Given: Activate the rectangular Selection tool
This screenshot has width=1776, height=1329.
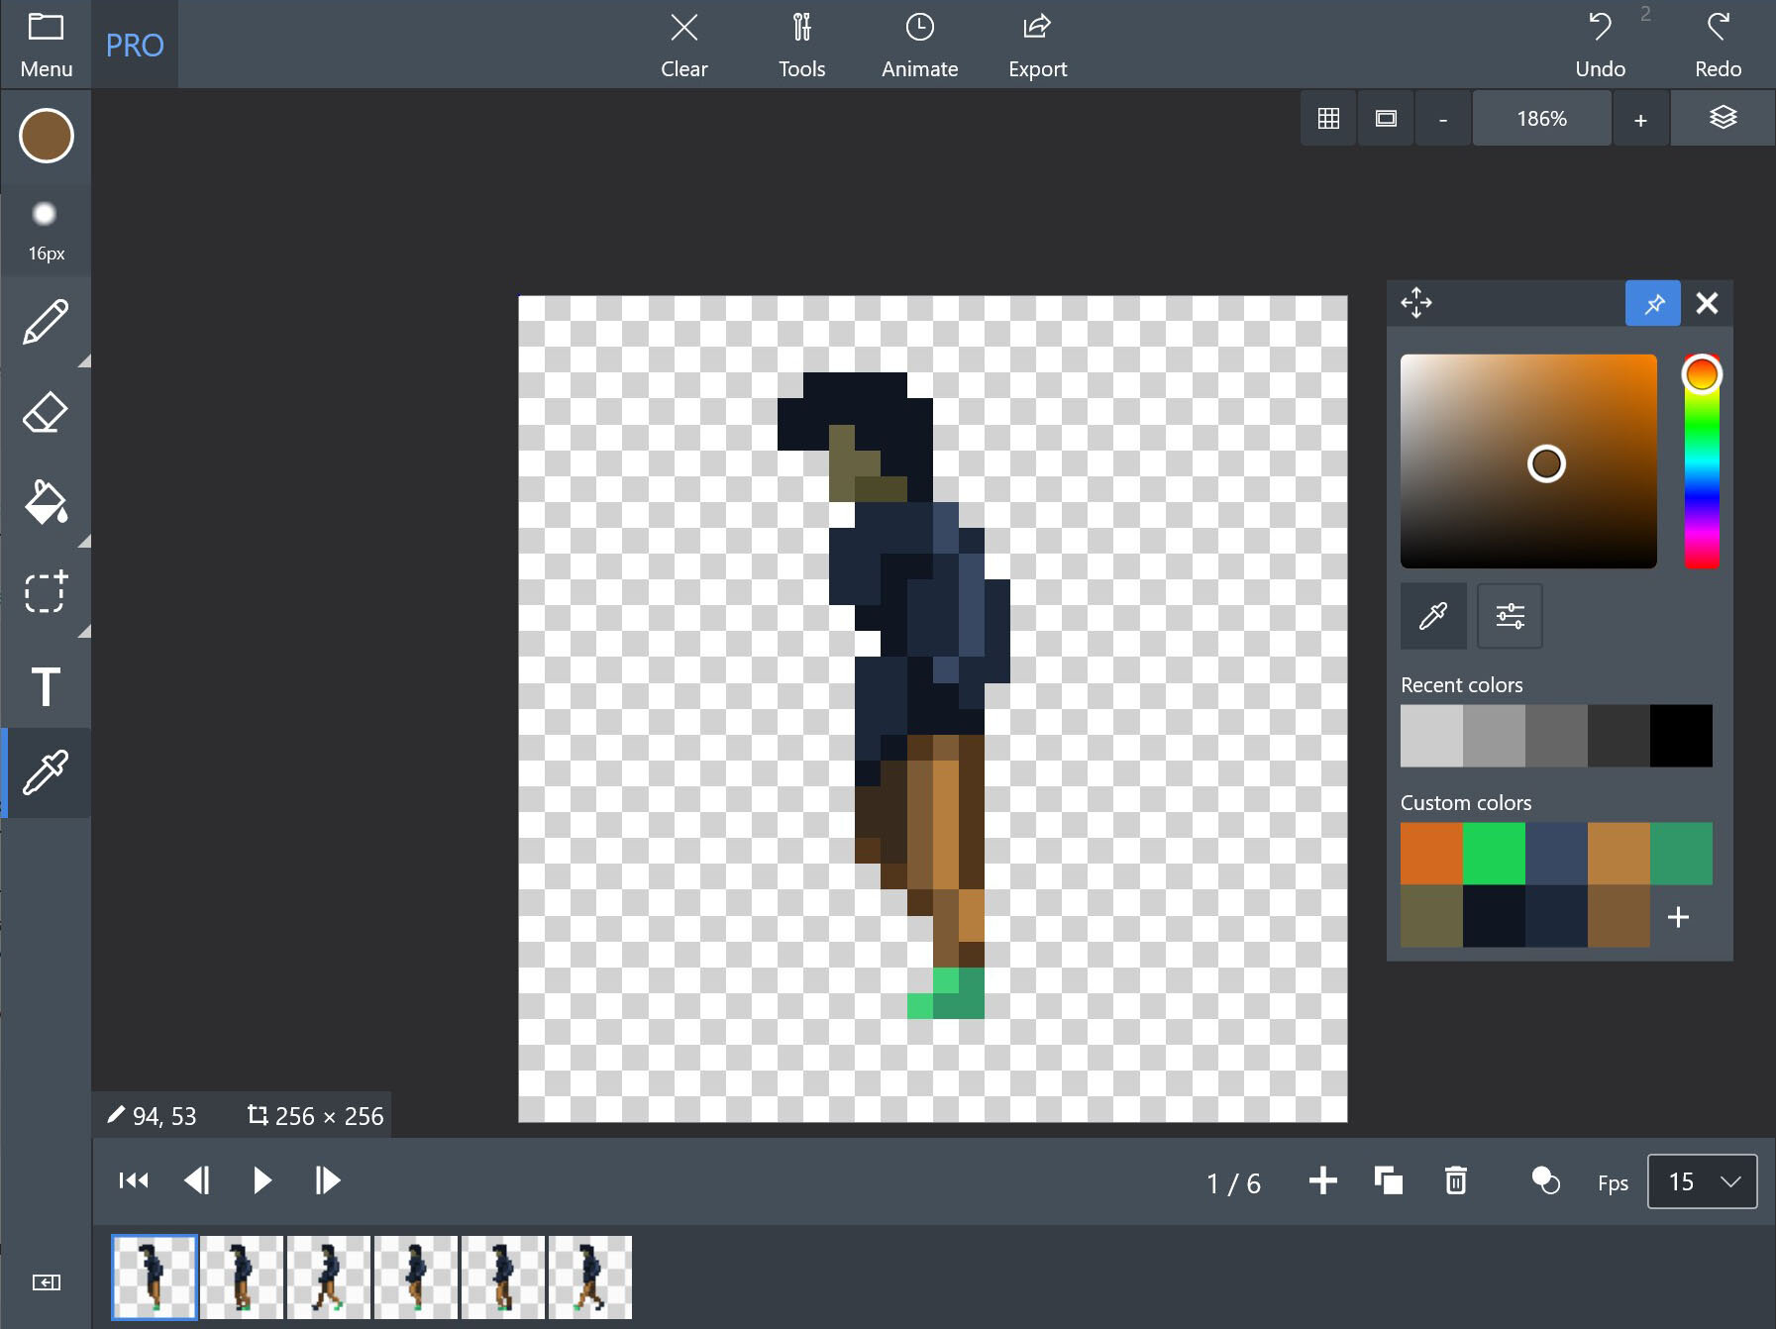Looking at the screenshot, I should (46, 592).
